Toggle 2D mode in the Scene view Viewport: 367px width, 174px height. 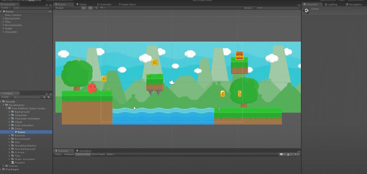[84, 8]
